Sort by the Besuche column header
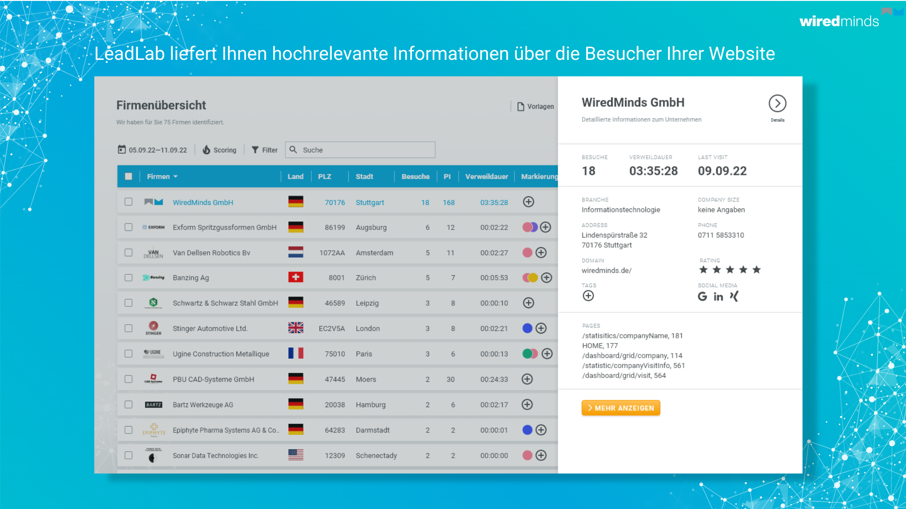Viewport: 906px width, 509px height. [415, 176]
